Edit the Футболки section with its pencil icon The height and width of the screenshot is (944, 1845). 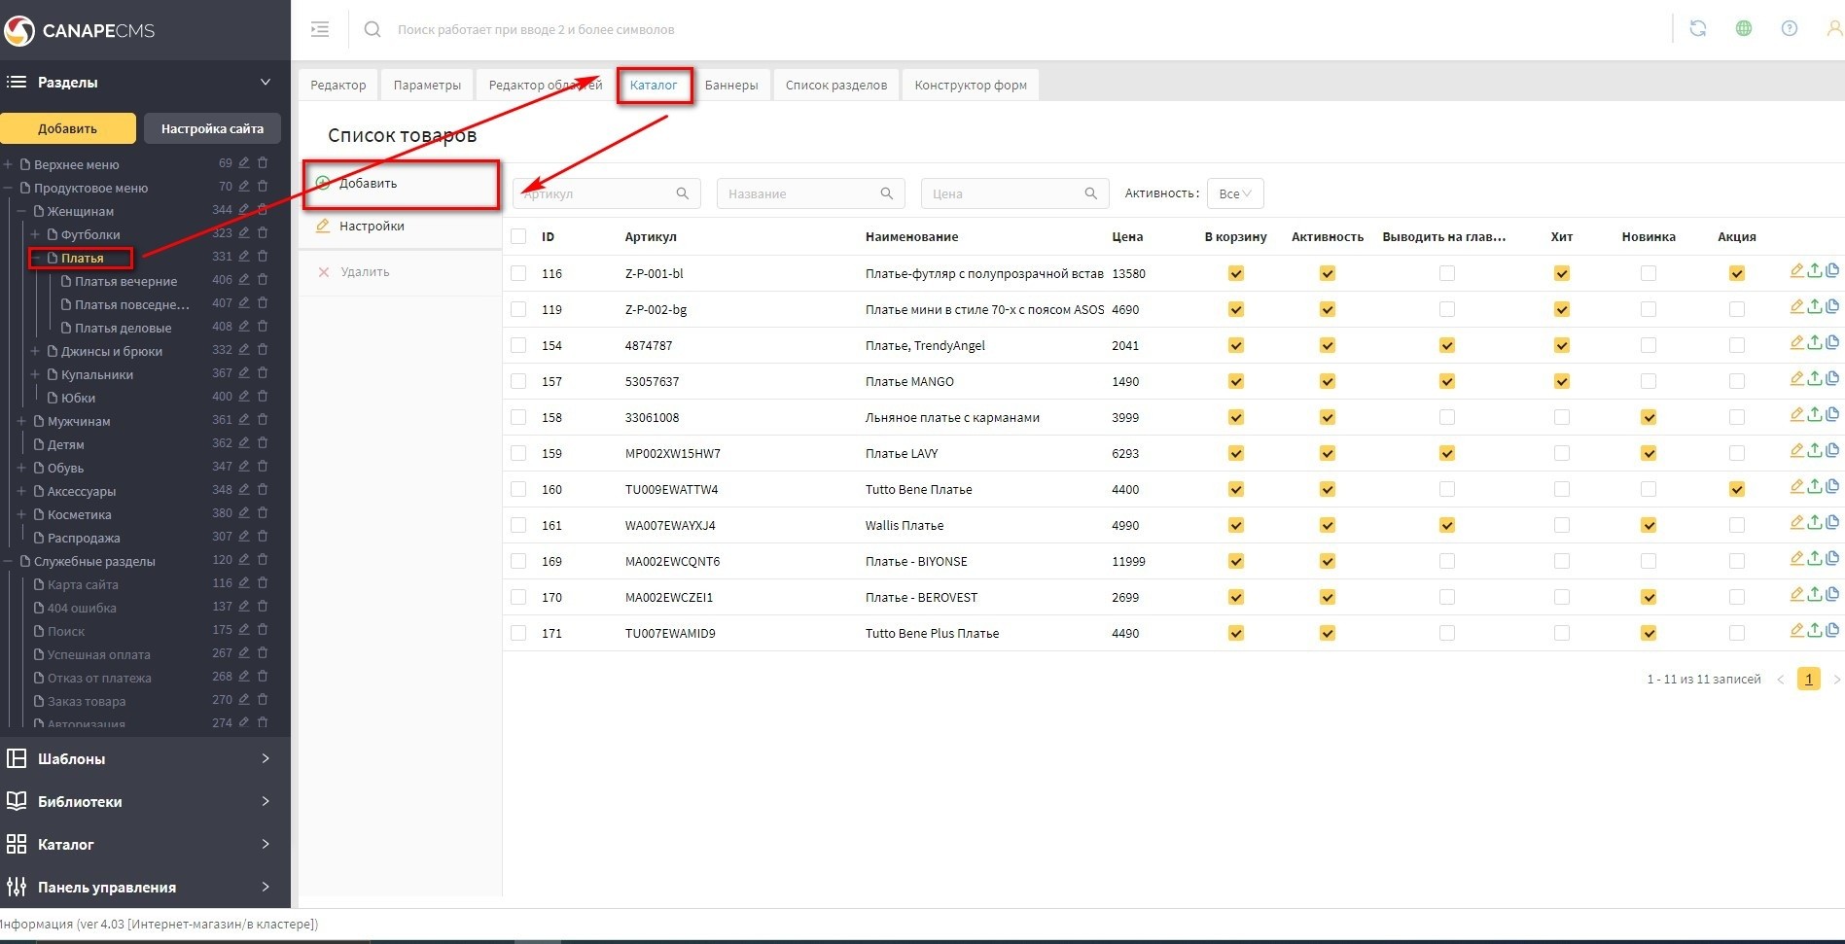pos(245,233)
